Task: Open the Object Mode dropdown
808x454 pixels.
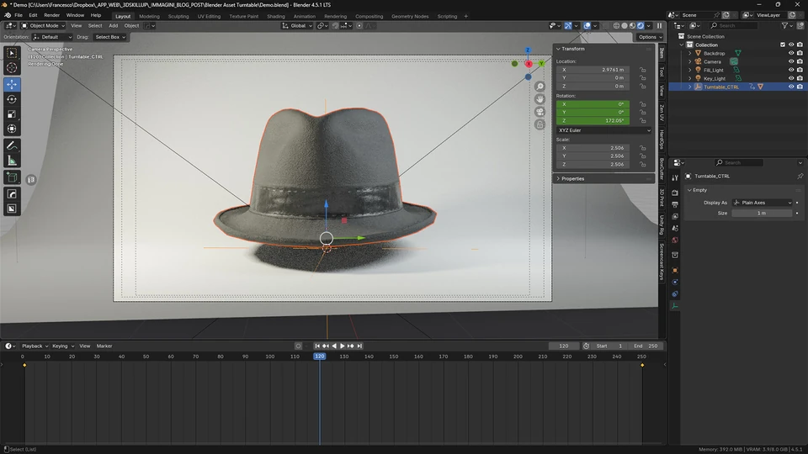Action: tap(43, 26)
